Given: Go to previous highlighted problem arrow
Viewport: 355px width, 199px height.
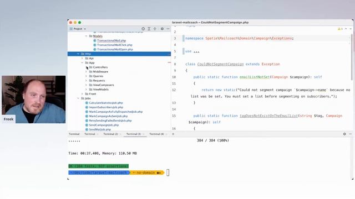Looking at the screenshot, I should 346,29.
